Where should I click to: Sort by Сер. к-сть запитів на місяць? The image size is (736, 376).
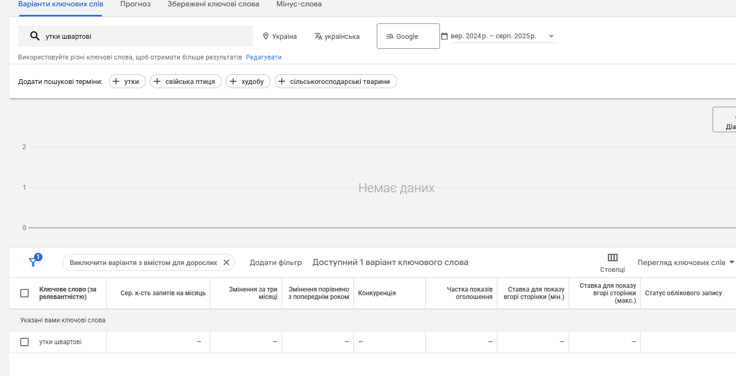[163, 293]
